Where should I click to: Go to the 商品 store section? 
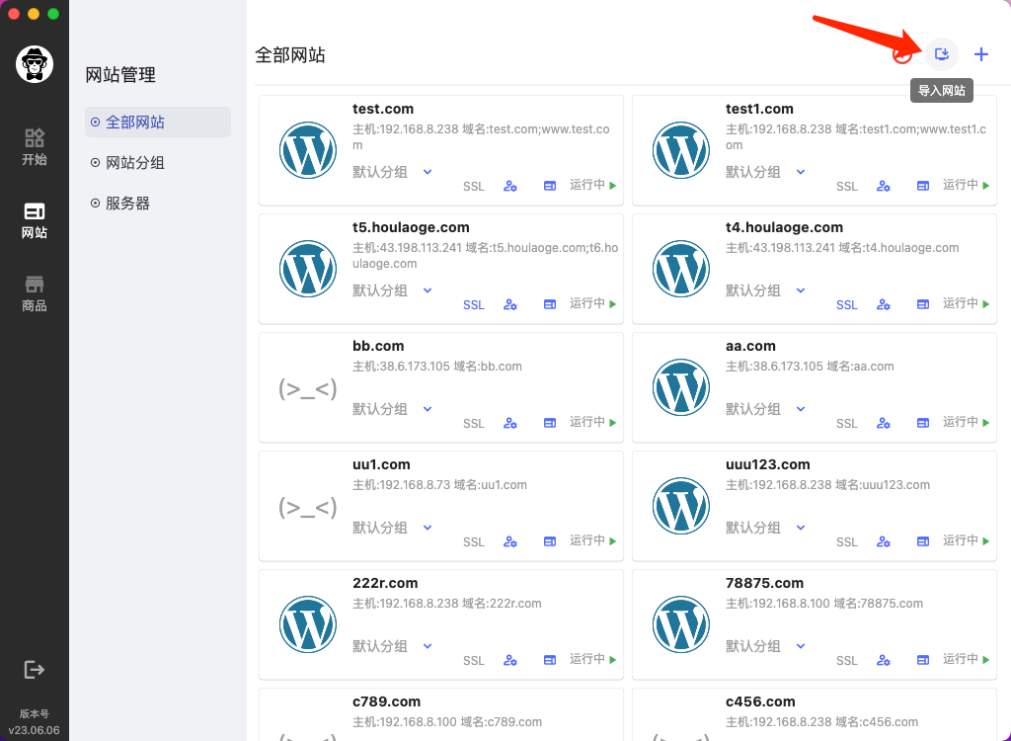[35, 293]
